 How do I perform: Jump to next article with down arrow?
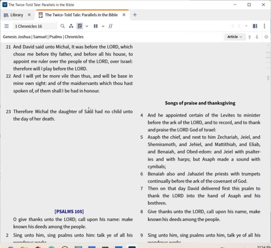257,37
